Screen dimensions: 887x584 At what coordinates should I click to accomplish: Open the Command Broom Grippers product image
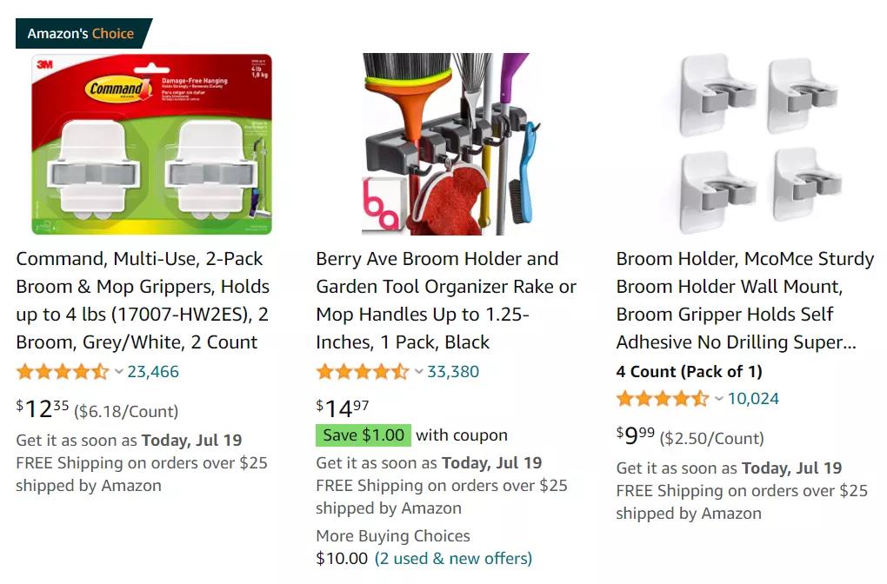[151, 144]
